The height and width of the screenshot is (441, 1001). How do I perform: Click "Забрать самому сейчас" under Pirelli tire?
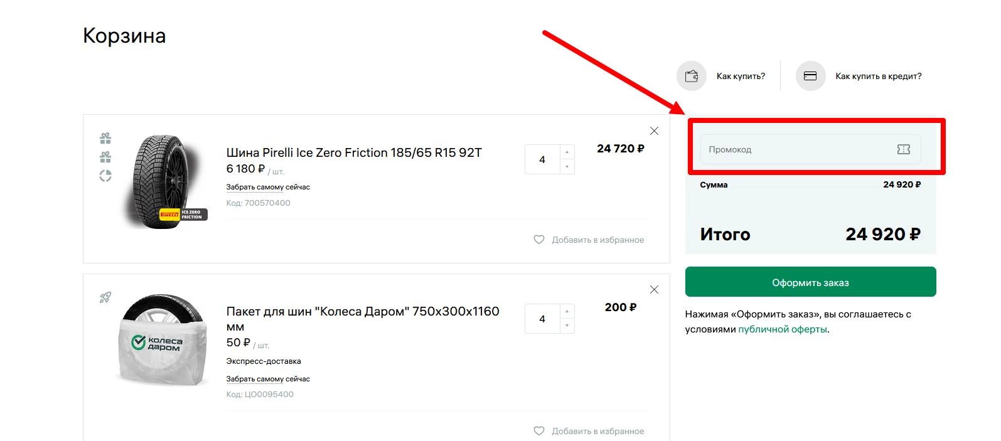[268, 187]
